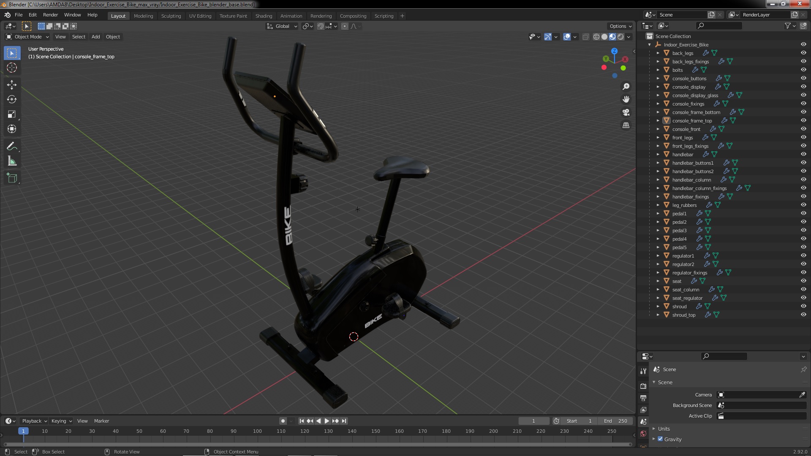Image resolution: width=811 pixels, height=456 pixels.
Task: Switch to solid viewport shading
Action: [x=604, y=37]
